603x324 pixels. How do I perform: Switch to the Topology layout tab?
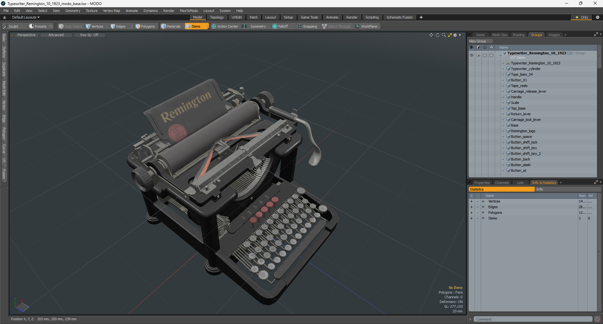click(x=217, y=17)
